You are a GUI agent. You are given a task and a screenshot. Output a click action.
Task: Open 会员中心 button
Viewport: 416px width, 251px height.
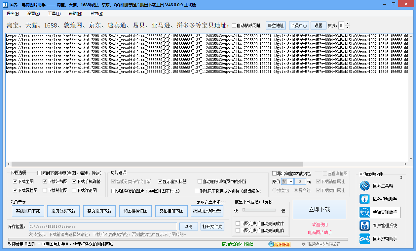pyautogui.click(x=299, y=25)
